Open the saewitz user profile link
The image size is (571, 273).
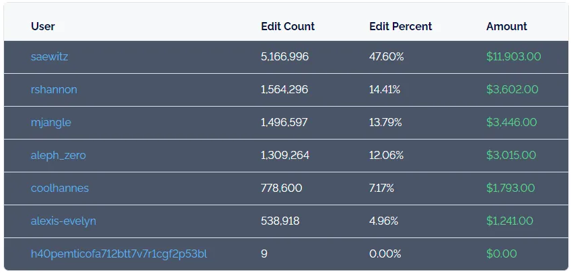click(49, 57)
